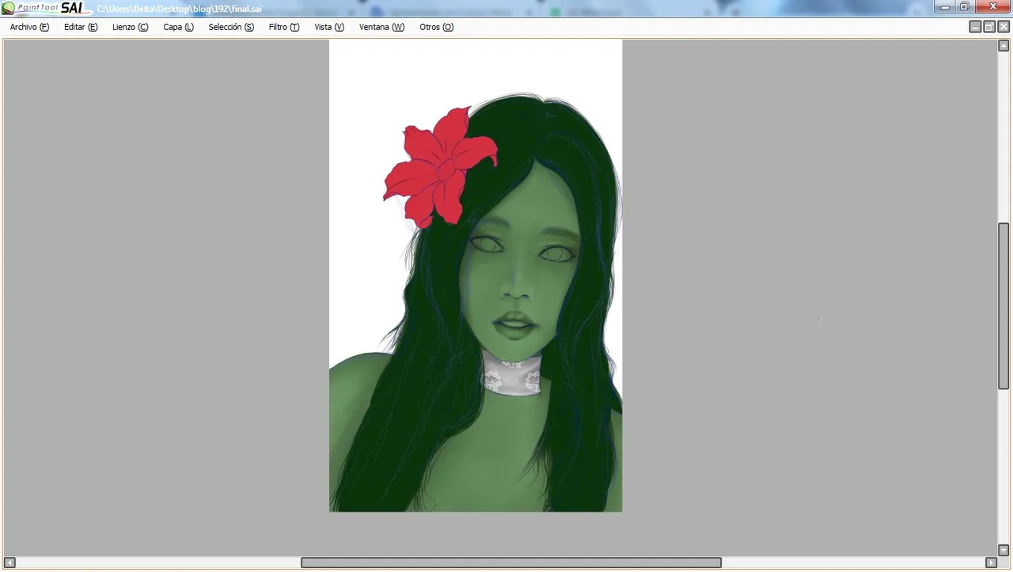The width and height of the screenshot is (1013, 572).
Task: Click the horizontal scrollbar thumb
Action: pos(511,563)
